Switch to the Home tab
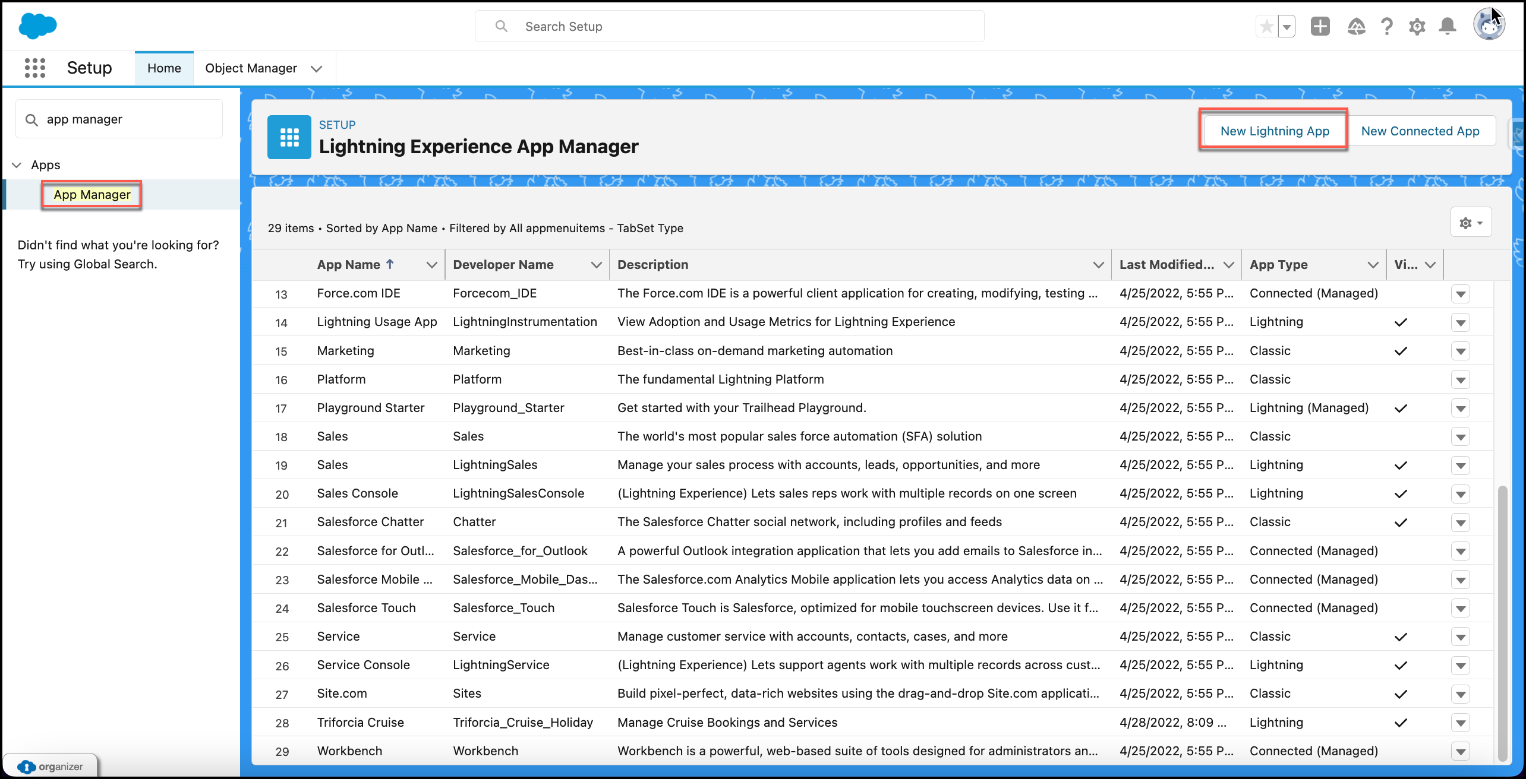This screenshot has height=779, width=1526. pos(164,68)
